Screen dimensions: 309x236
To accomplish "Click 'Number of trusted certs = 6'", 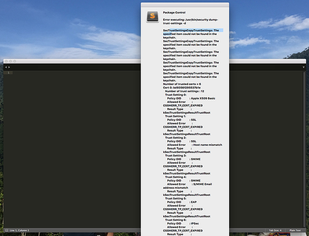I will 182,84.
